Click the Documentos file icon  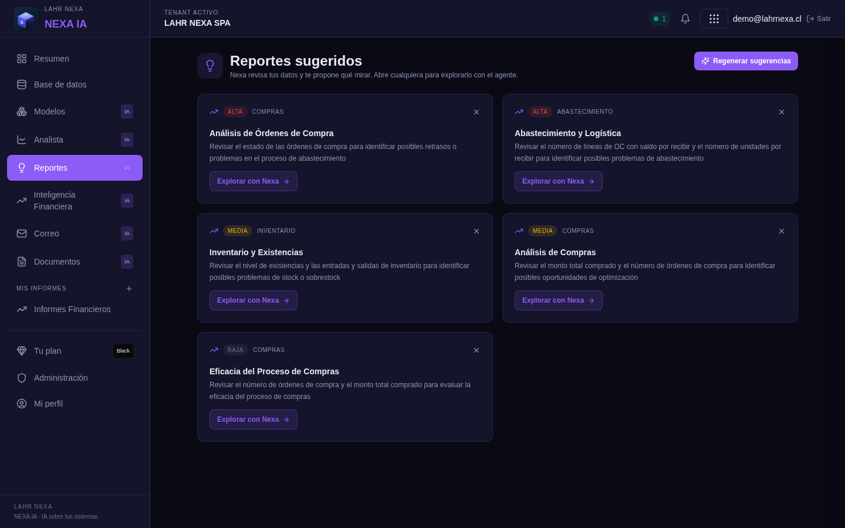pyautogui.click(x=22, y=262)
